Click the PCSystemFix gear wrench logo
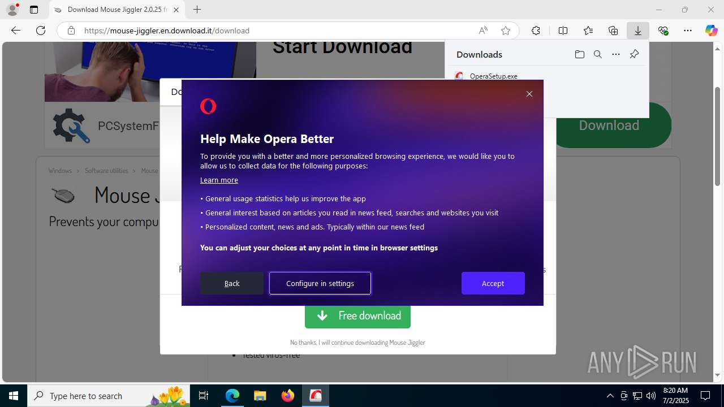Image resolution: width=724 pixels, height=407 pixels. [x=71, y=125]
